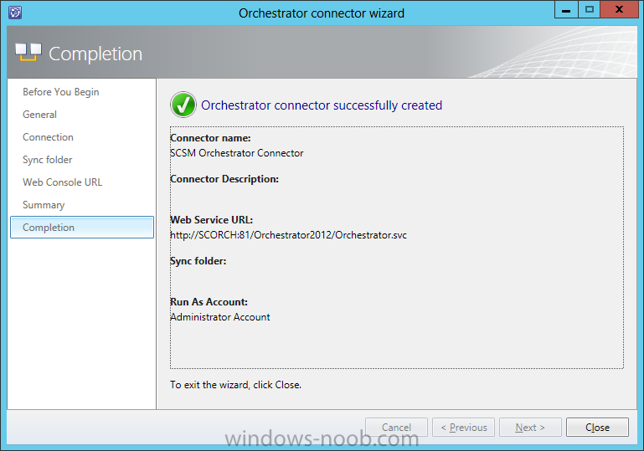Click the Next button
644x451 pixels.
[x=530, y=428]
